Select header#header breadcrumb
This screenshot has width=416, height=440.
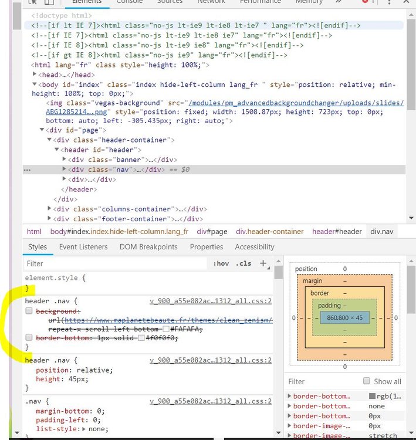click(x=337, y=232)
